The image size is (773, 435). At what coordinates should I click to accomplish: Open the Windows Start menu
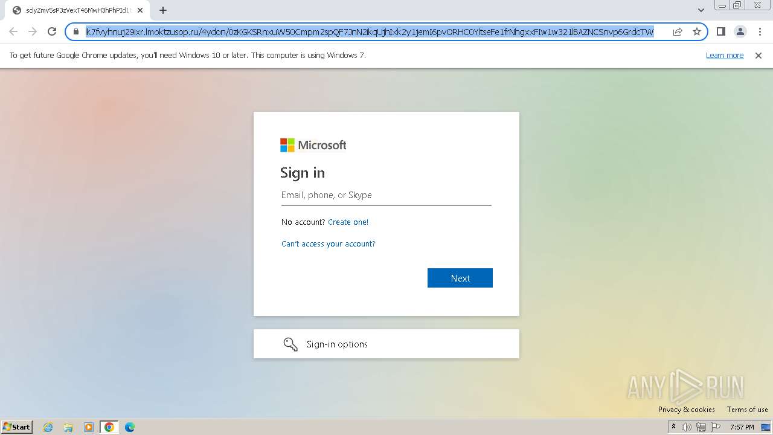click(x=16, y=427)
